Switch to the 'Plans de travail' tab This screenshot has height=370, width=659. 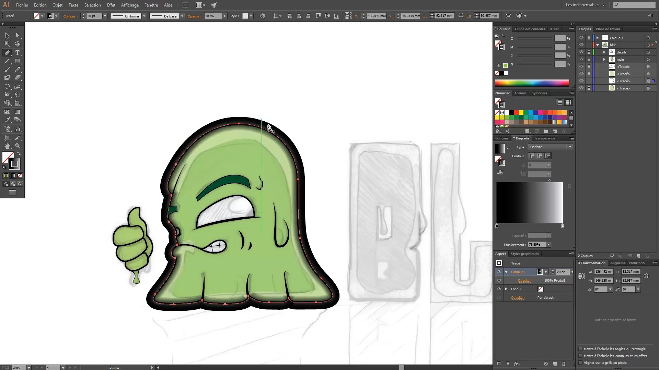coord(608,29)
